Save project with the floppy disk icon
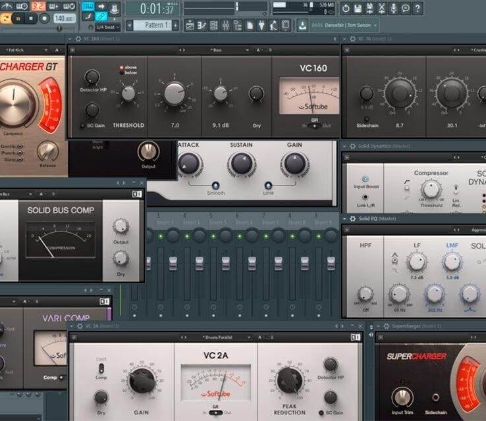This screenshot has width=486, height=421. [358, 9]
